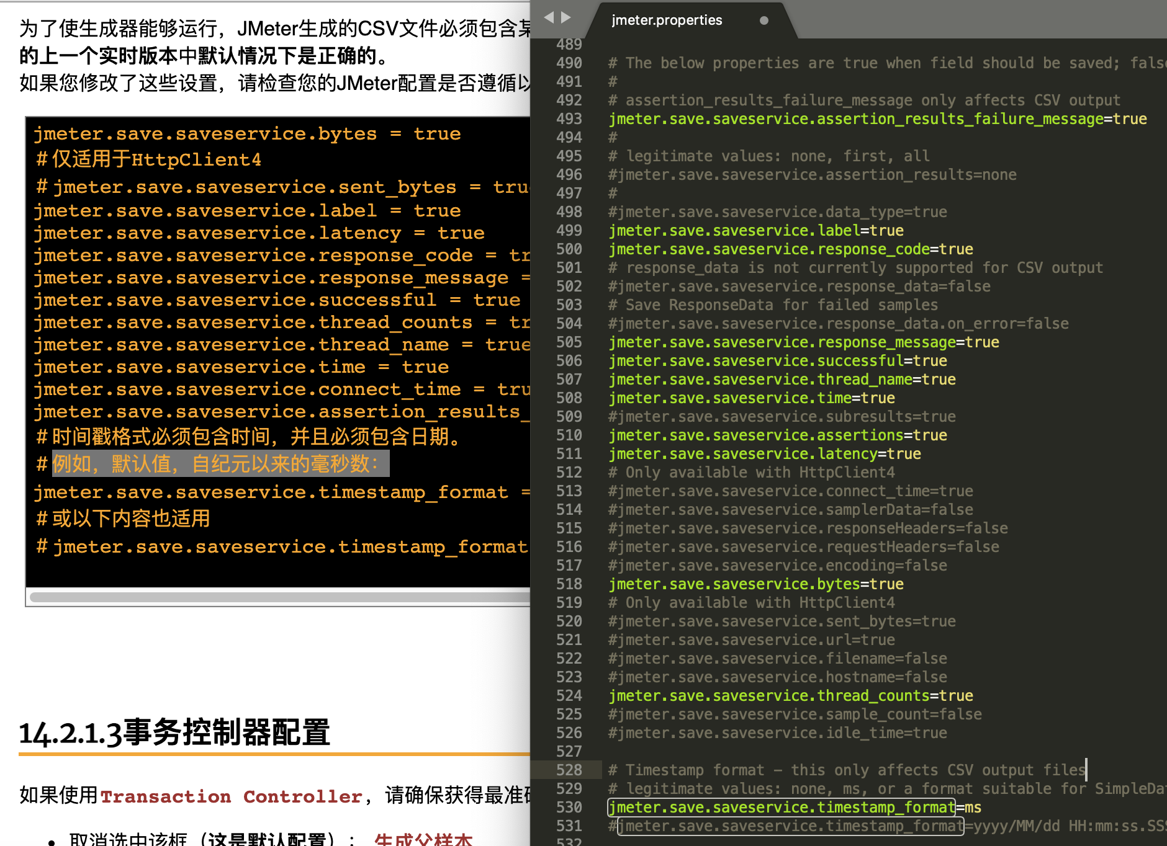Click editor line saveservice.label=true

pyautogui.click(x=756, y=230)
